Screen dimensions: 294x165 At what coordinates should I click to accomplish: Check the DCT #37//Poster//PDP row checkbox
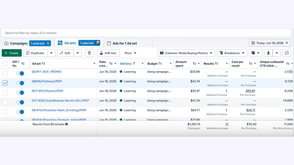point(5,93)
